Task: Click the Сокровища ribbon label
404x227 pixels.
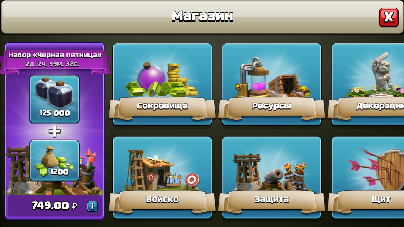Action: [162, 106]
